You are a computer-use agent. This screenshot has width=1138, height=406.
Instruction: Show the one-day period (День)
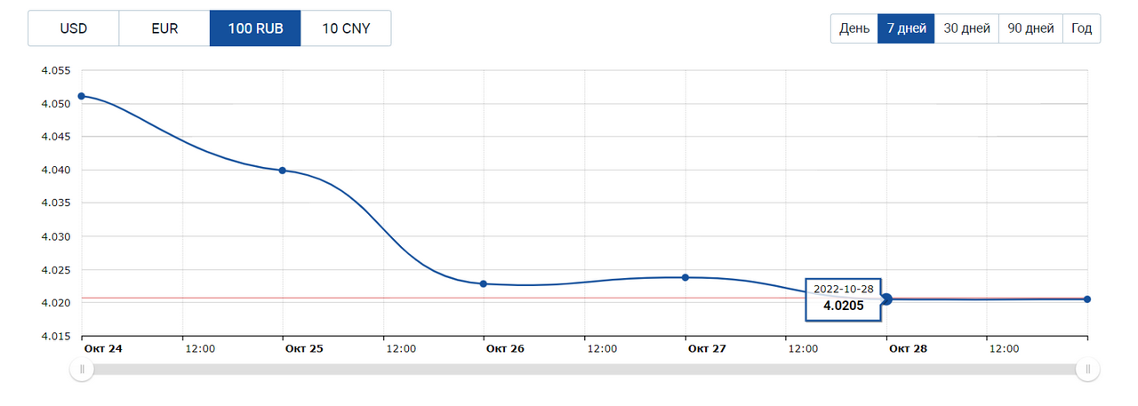click(x=854, y=28)
